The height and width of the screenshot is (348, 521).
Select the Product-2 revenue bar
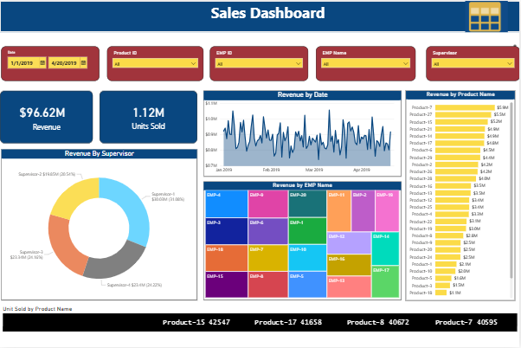pyautogui.click(x=457, y=164)
